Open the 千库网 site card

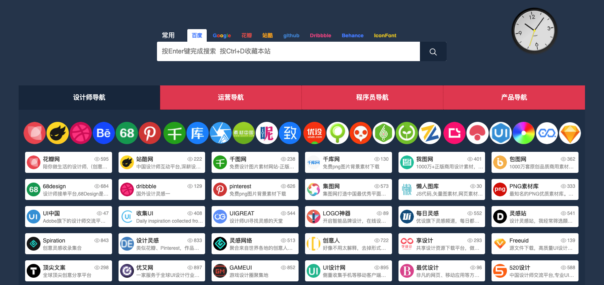(x=348, y=162)
